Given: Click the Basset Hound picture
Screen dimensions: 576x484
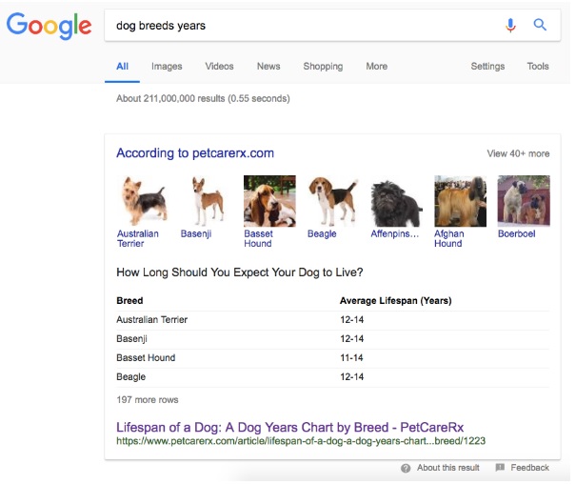Looking at the screenshot, I should [269, 200].
